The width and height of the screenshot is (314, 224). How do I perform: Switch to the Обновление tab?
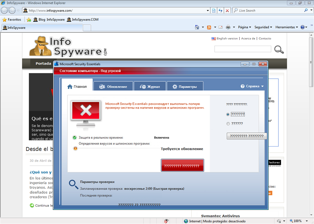[113, 87]
